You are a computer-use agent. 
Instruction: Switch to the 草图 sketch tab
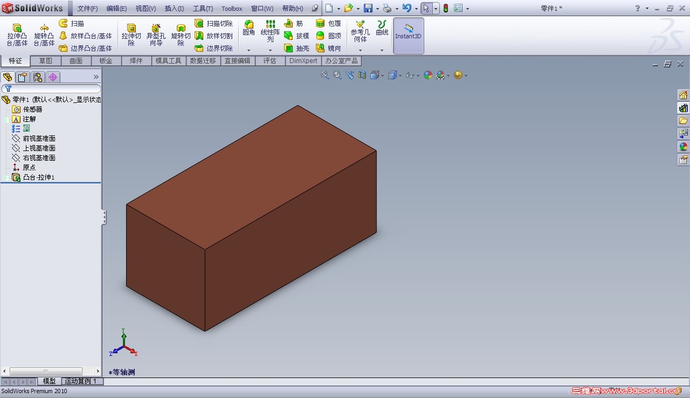click(46, 61)
